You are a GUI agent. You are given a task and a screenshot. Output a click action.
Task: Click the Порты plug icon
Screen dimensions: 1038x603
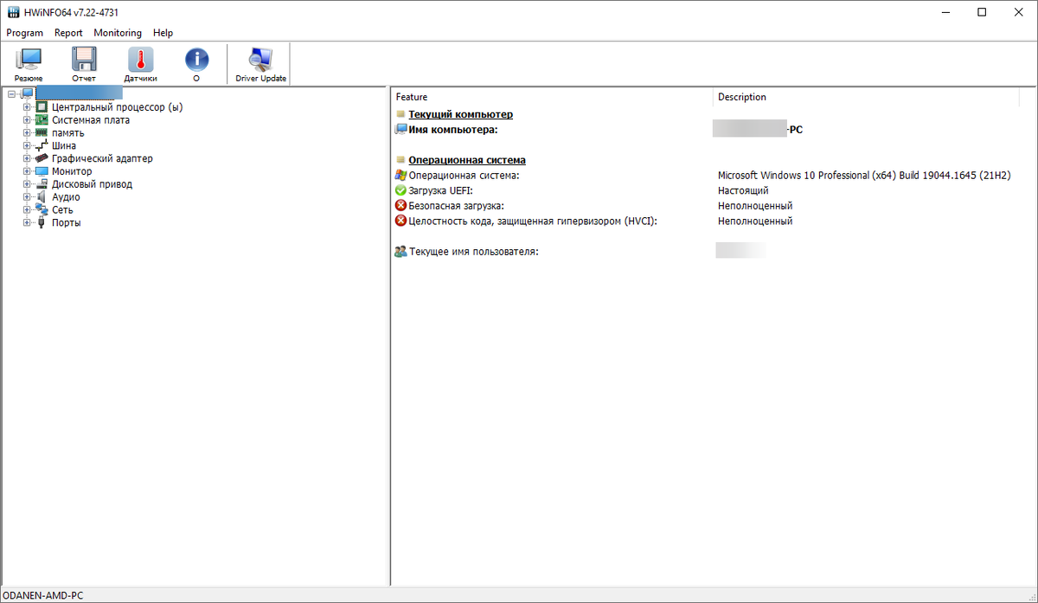(x=42, y=222)
